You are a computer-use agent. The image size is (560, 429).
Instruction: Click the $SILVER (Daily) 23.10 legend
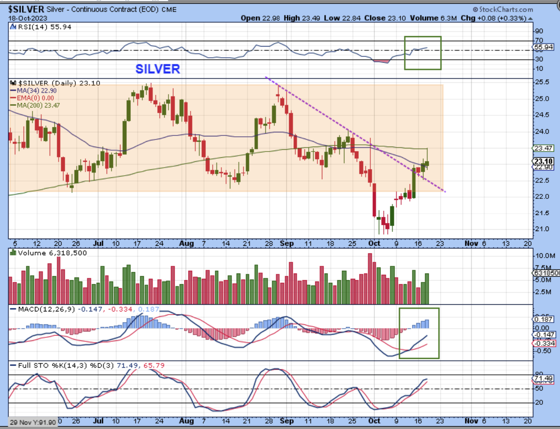[59, 83]
